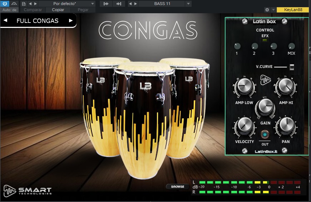
Task: Open the V.CURVE selector arrow
Action: (x=292, y=67)
